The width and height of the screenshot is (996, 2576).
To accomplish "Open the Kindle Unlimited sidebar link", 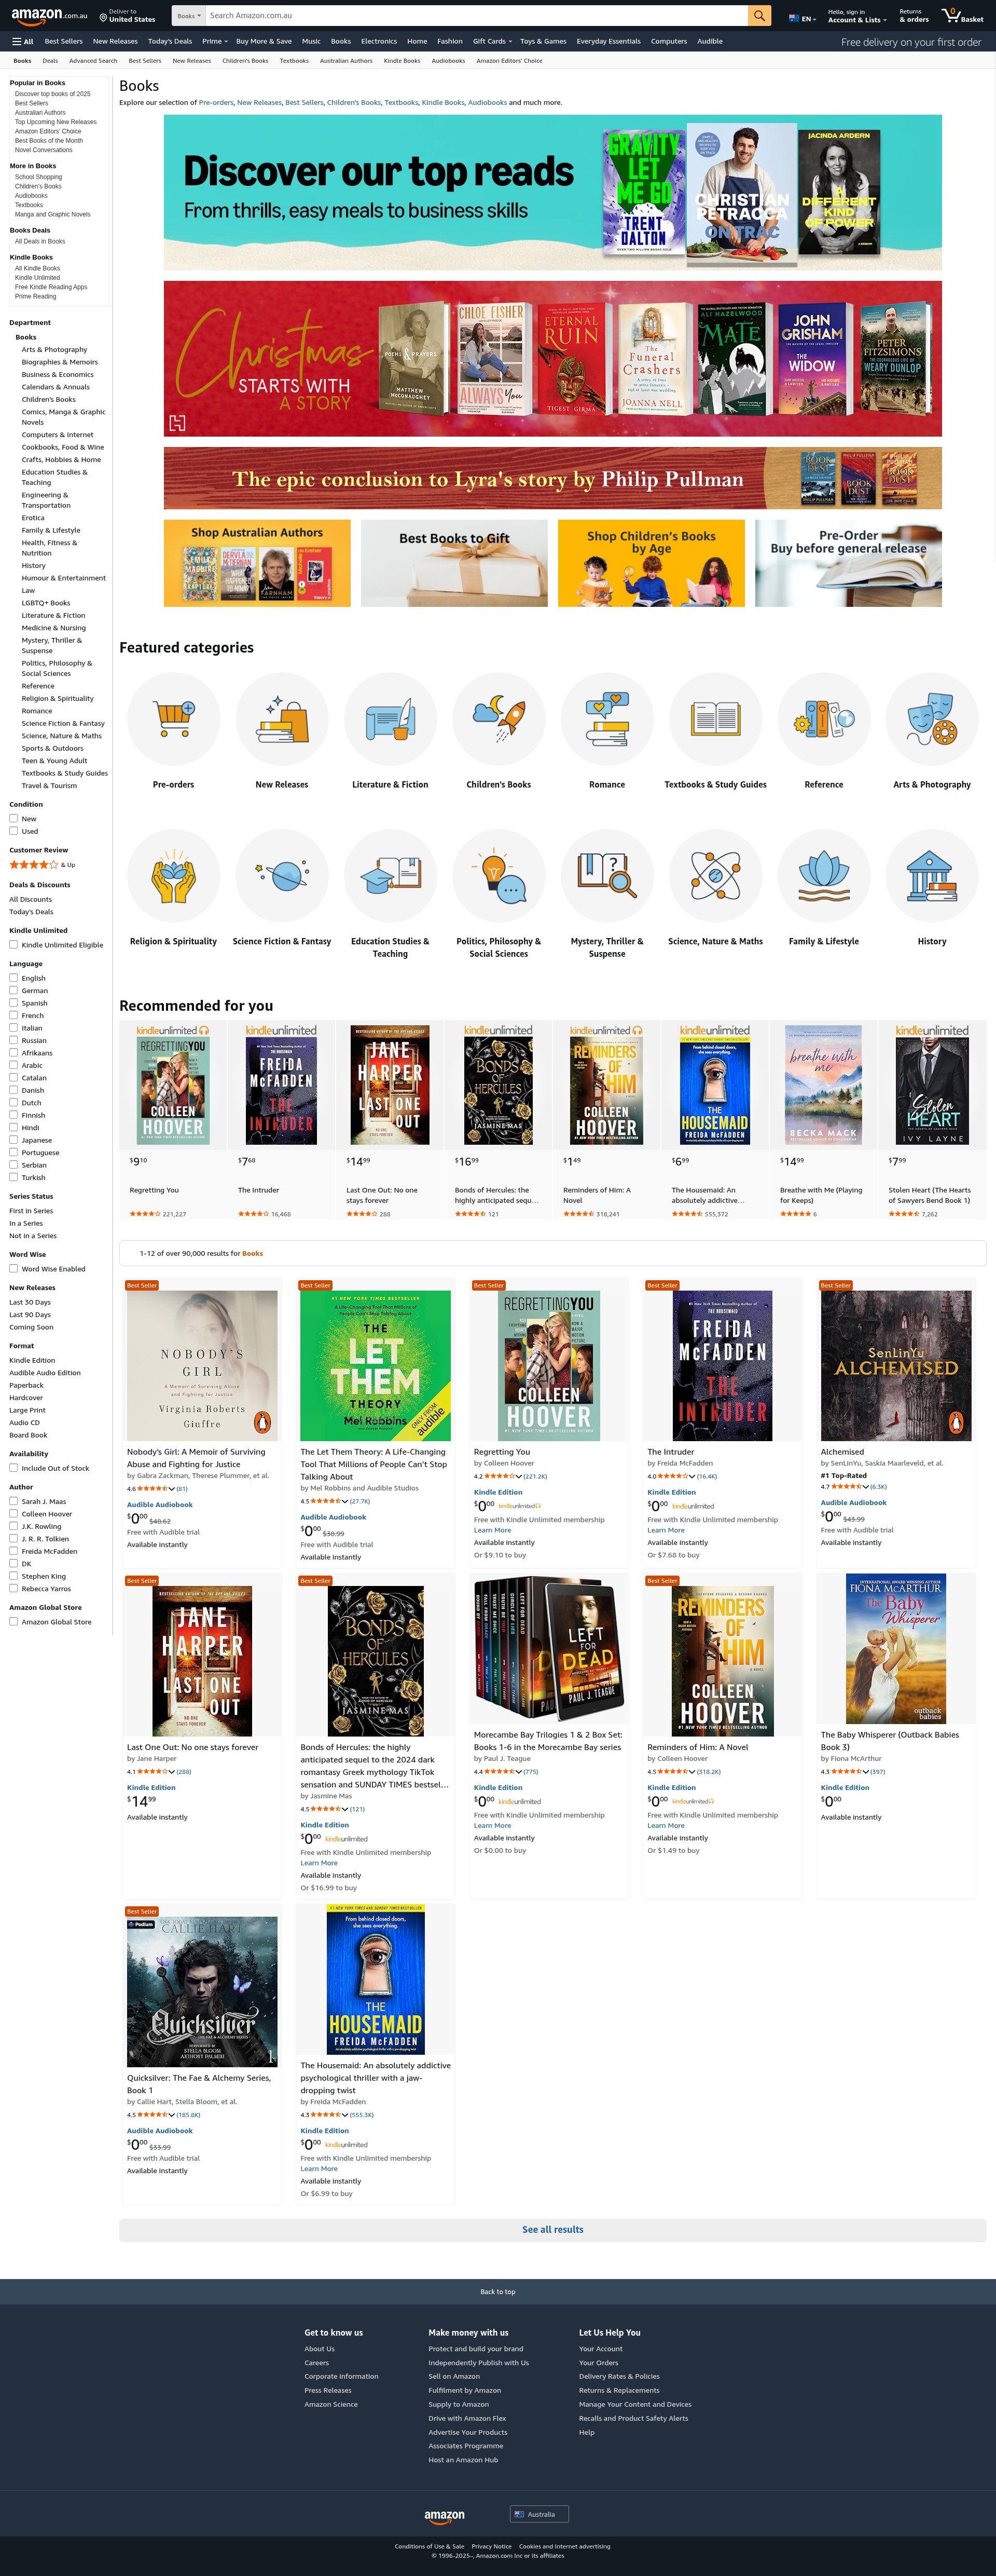I will 37,277.
